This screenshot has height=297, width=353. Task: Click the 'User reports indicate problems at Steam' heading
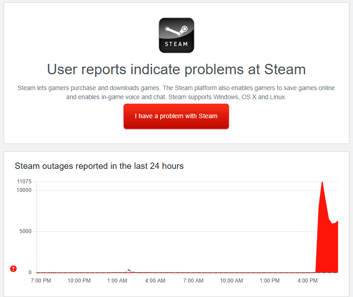[176, 69]
